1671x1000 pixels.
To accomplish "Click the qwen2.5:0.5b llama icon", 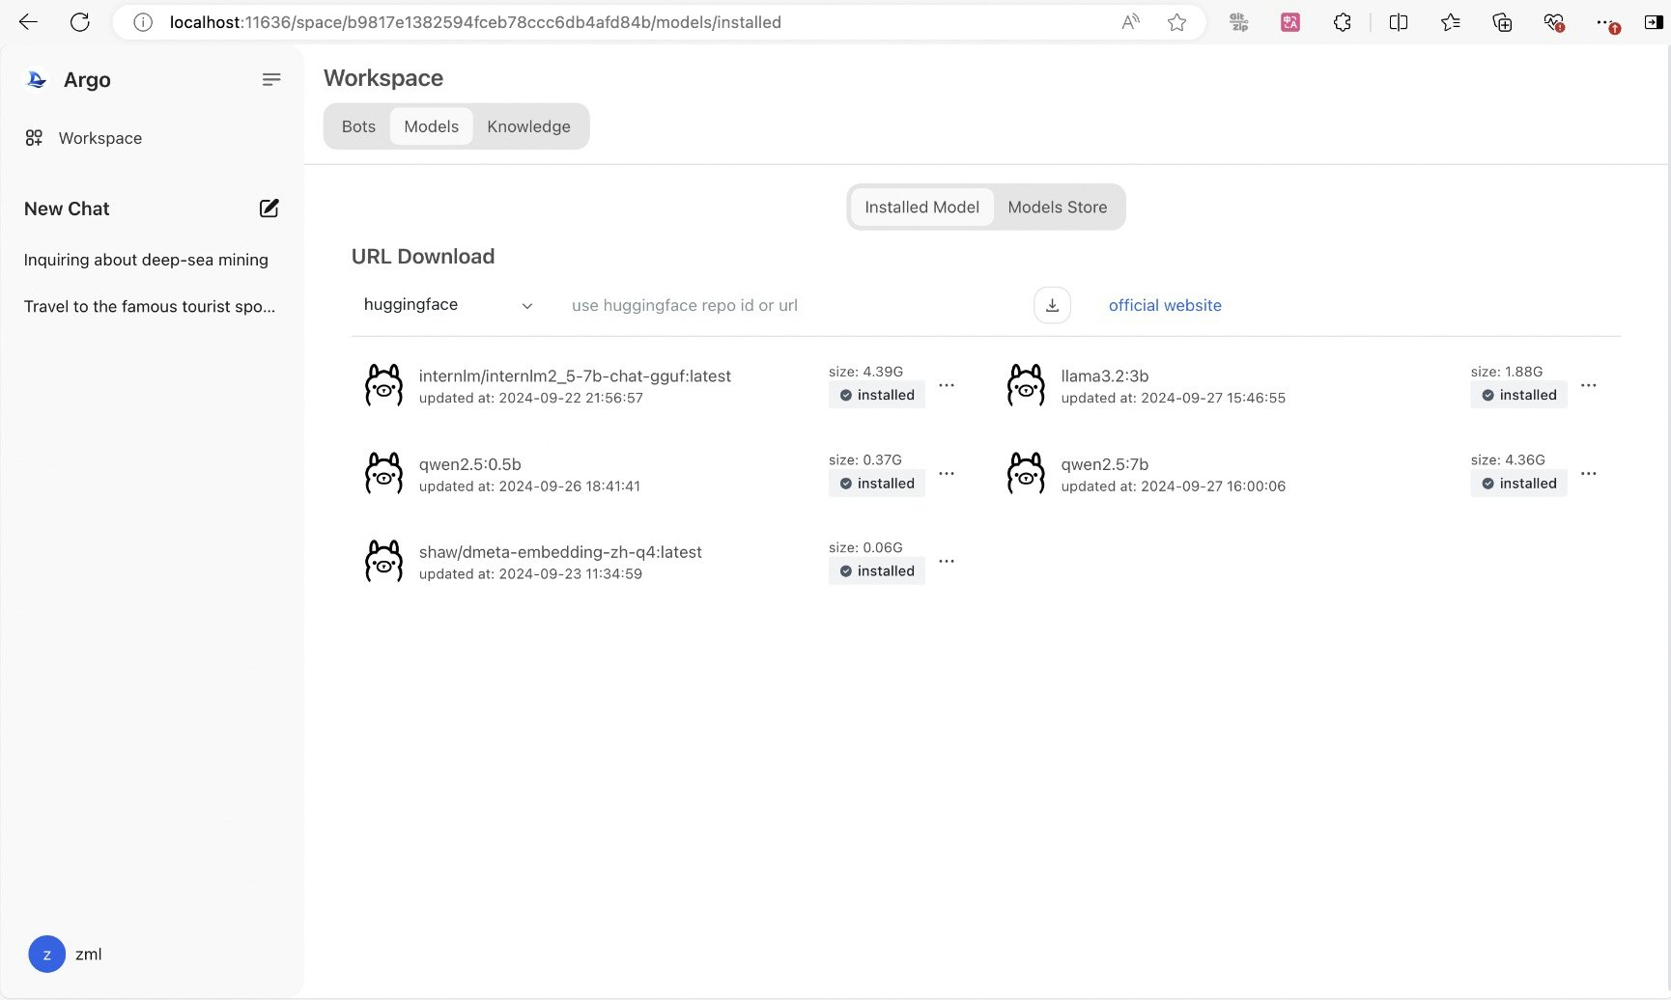I will tap(383, 474).
